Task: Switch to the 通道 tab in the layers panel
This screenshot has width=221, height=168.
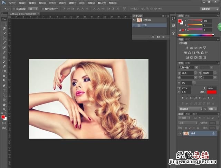Action: pos(188,114)
